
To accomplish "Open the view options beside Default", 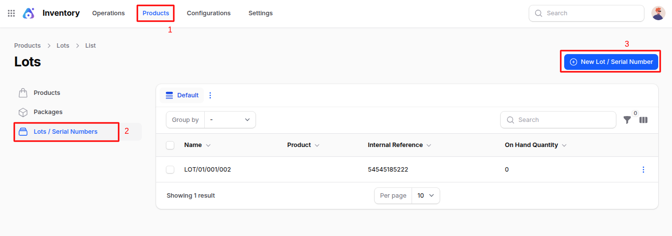I will (210, 95).
